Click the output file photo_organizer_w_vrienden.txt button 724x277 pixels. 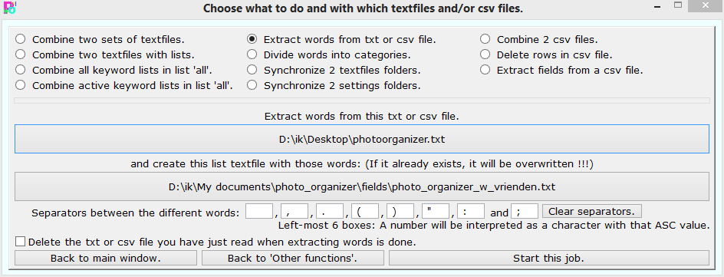coord(362,186)
